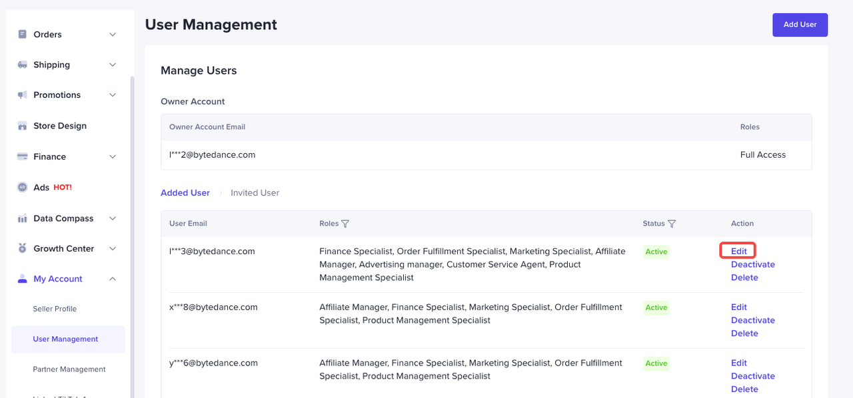Click the Ads circular icon
Screen dimensions: 853x398
tap(23, 188)
